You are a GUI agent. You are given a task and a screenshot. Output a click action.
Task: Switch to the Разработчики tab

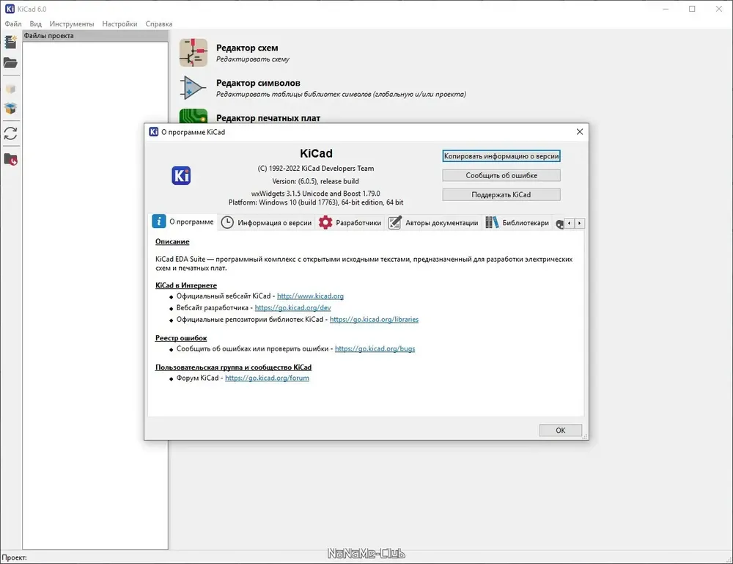tap(350, 223)
